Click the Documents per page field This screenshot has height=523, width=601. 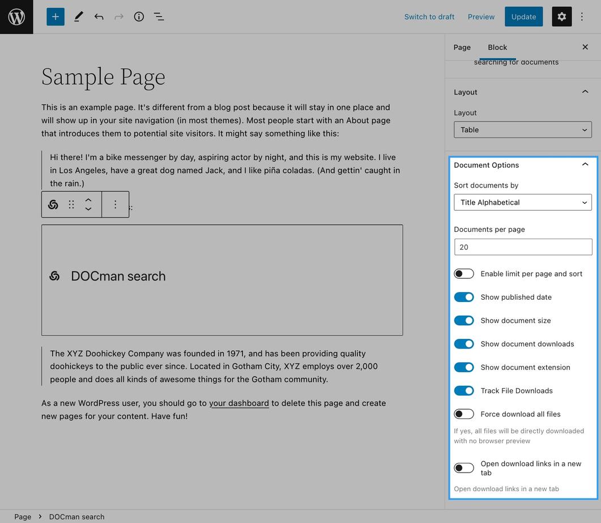point(523,247)
